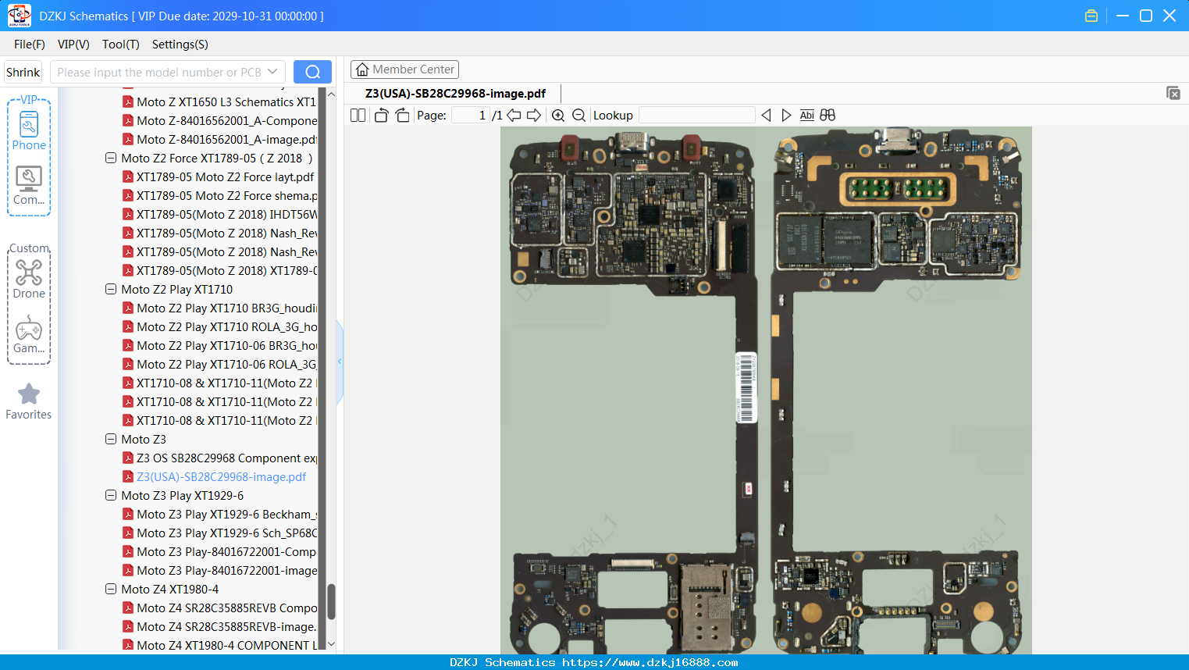This screenshot has height=670, width=1189.
Task: Click the search magnifier button
Action: coord(312,72)
